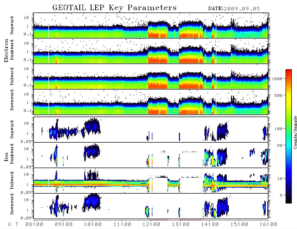Click the "11:00" time tick label
This screenshot has width=297, height=229.
[122, 224]
